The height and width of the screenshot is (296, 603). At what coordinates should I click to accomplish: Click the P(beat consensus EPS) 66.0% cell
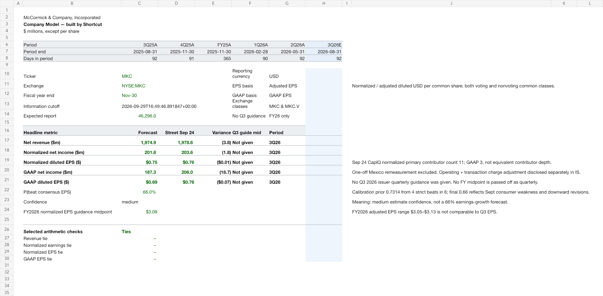click(149, 192)
